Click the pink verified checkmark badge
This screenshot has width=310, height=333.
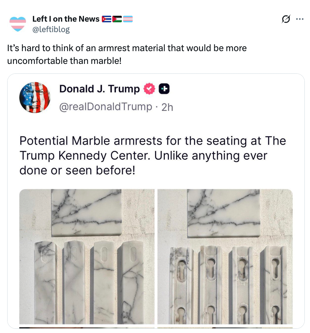149,89
